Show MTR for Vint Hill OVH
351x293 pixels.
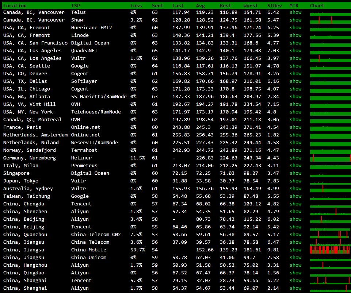(x=295, y=104)
